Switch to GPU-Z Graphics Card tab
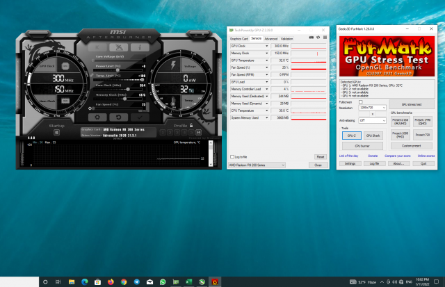 (239, 39)
